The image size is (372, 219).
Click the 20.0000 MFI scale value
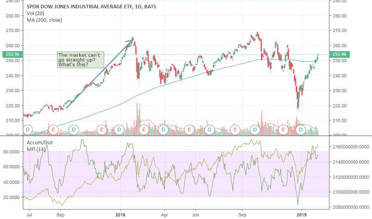point(12,197)
